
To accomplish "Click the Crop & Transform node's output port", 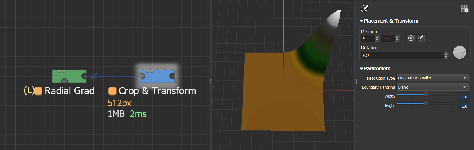I will 172,76.
